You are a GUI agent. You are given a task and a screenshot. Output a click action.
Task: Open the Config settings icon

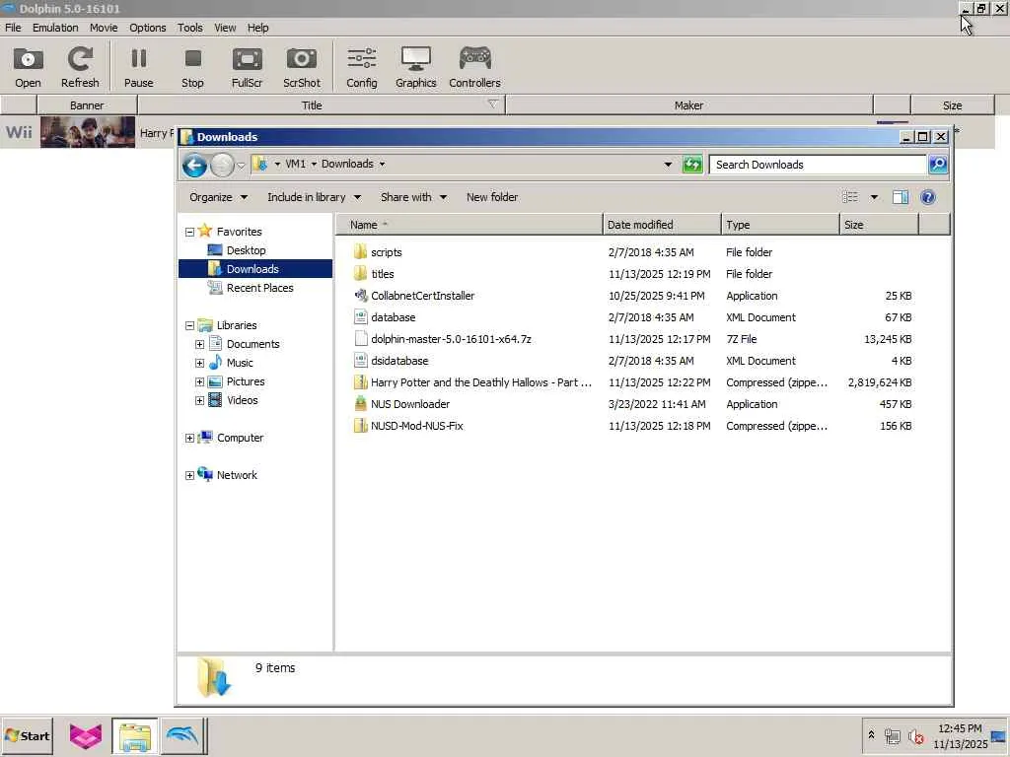pos(361,59)
